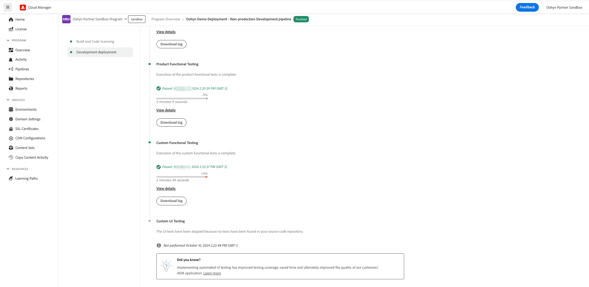The image size is (589, 287).
Task: Click the Oshyn program logo icon
Action: pyautogui.click(x=66, y=19)
